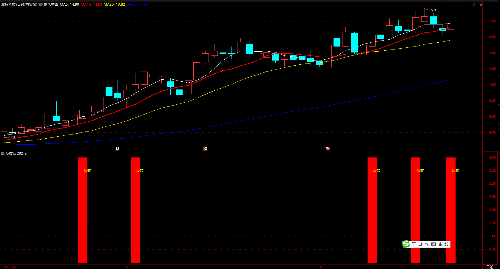Expand the 反转回调提示 indicator dropdown arrow
This screenshot has width=500, height=269.
pos(3,154)
